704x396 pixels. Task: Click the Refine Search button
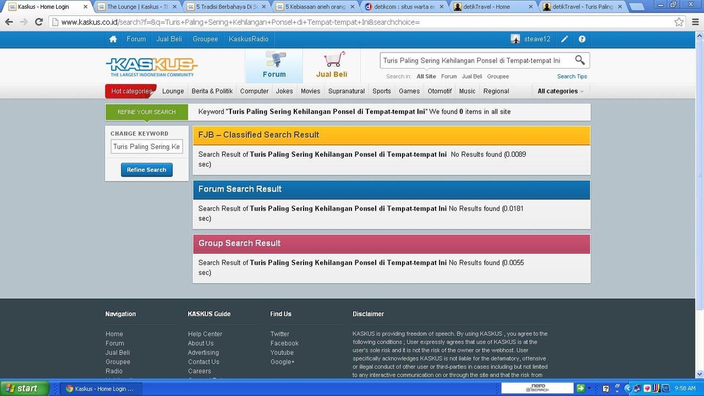tap(147, 170)
